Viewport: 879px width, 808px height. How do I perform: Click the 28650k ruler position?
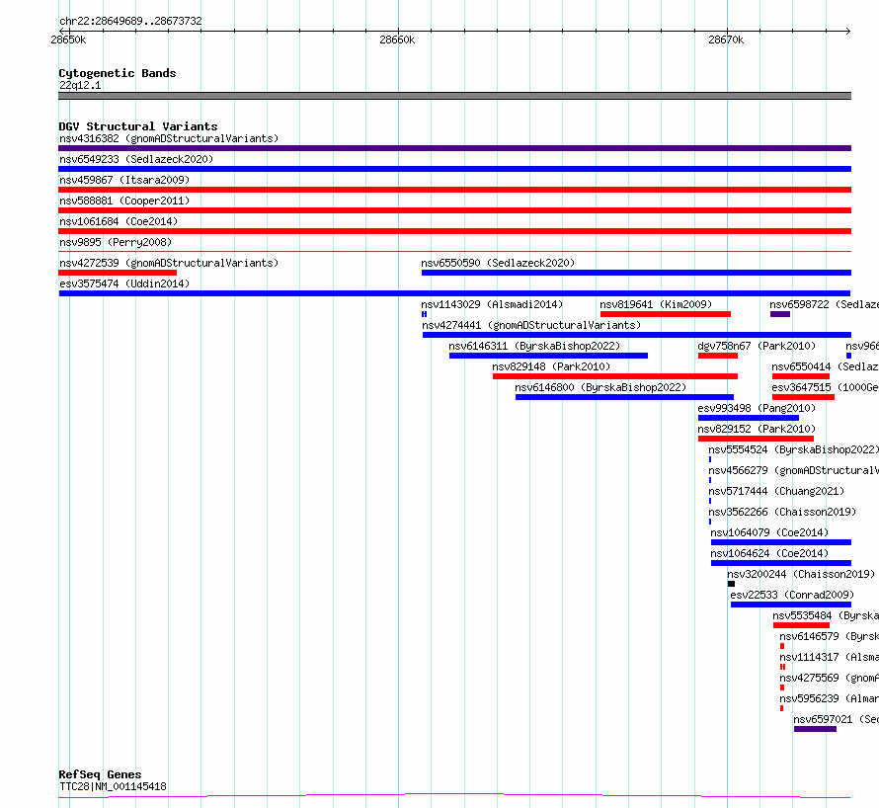[68, 40]
